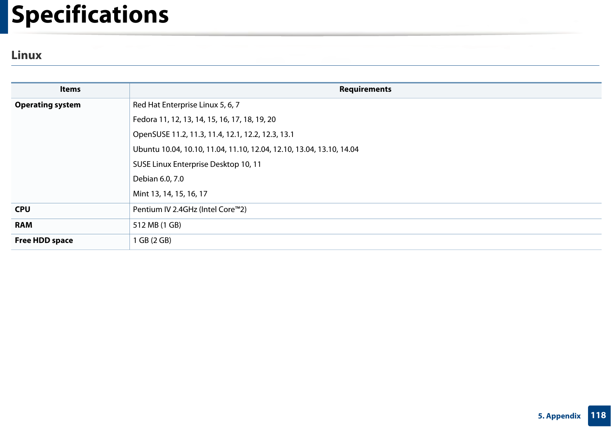Select the Debian 6.0, 7.0 entry
Screen dimensions: 611x431
click(x=158, y=179)
